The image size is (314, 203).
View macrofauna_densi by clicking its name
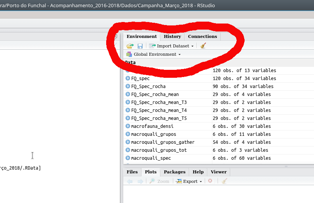152,126
